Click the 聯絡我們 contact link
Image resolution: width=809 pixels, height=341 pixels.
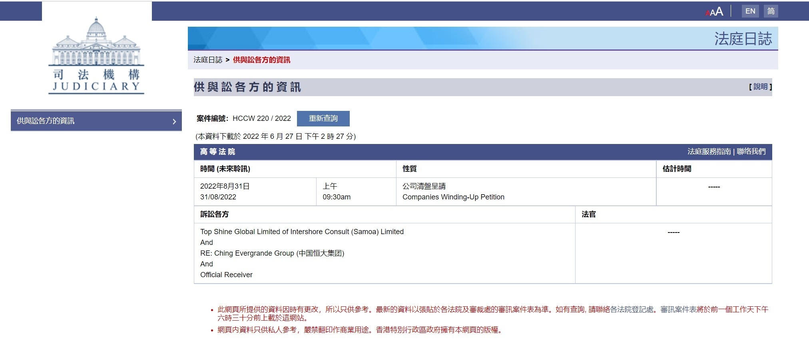click(751, 152)
